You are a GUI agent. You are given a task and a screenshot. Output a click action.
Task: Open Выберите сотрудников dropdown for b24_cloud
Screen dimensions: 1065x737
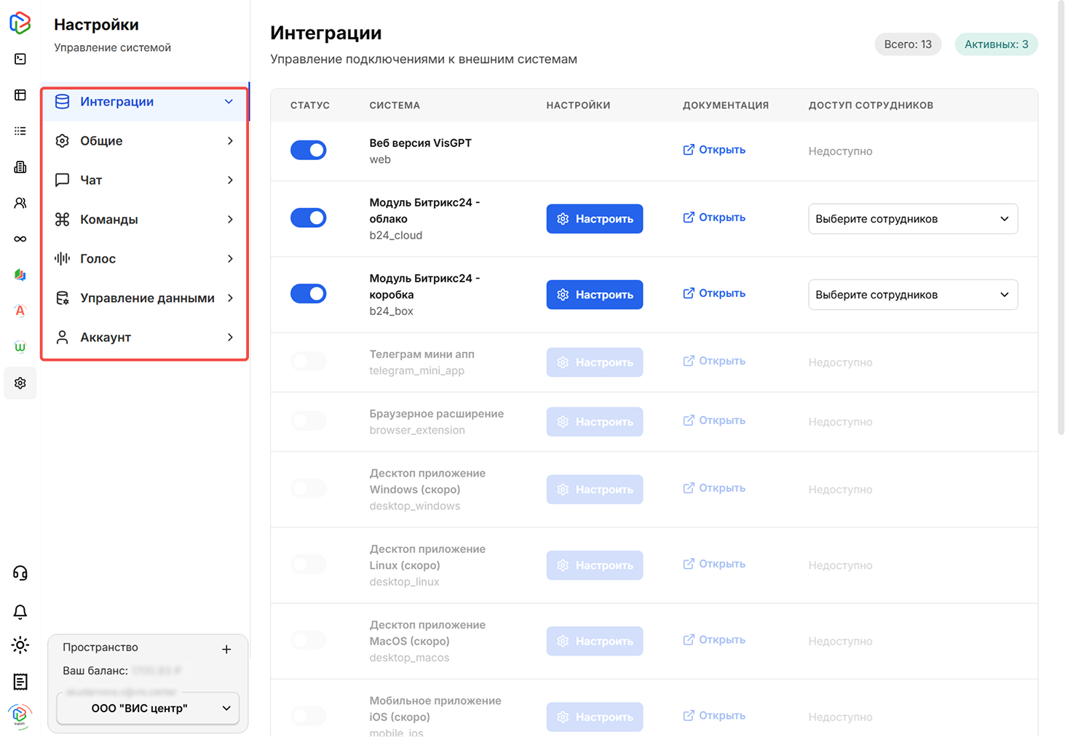tap(913, 218)
